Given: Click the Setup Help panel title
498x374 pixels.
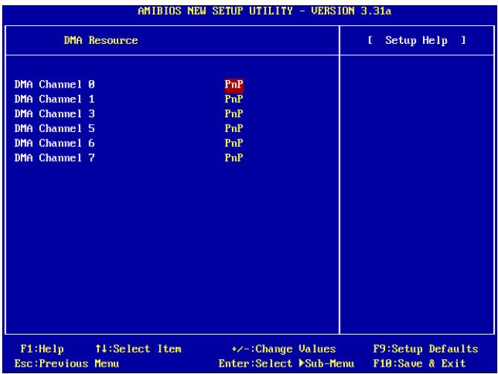Looking at the screenshot, I should 416,41.
